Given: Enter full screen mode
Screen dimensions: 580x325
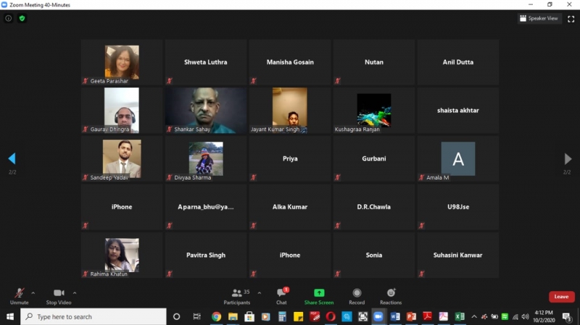Looking at the screenshot, I should coord(571,18).
